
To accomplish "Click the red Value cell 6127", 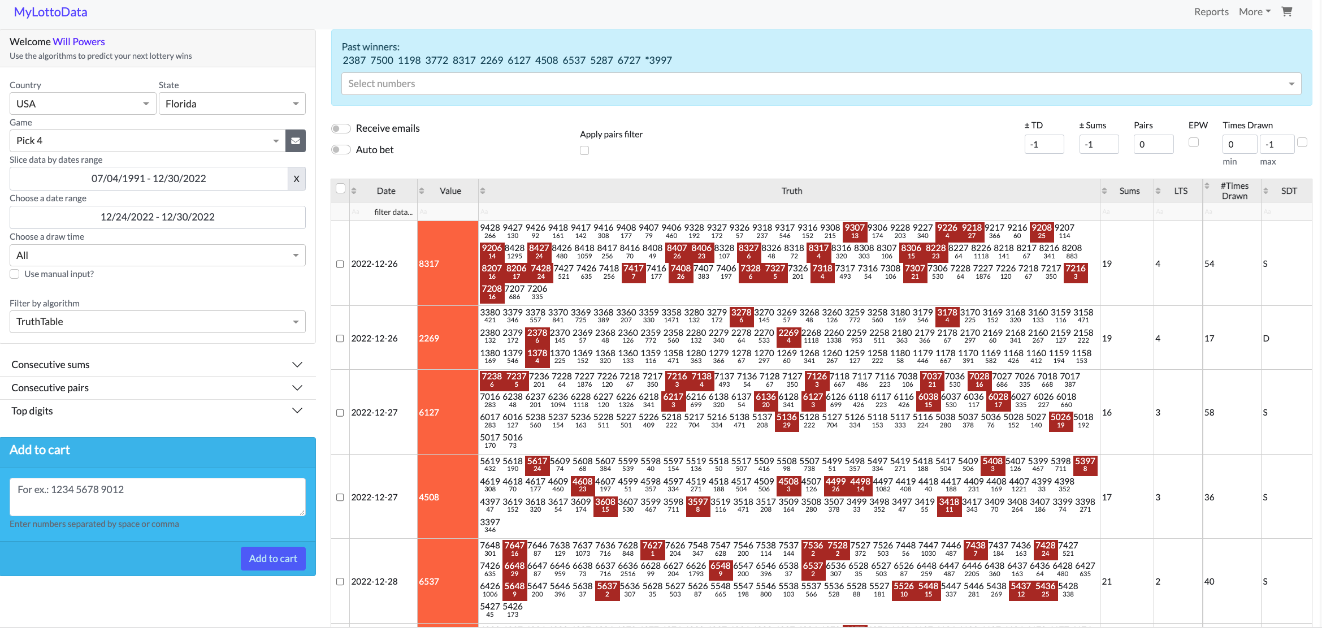I will pyautogui.click(x=448, y=412).
